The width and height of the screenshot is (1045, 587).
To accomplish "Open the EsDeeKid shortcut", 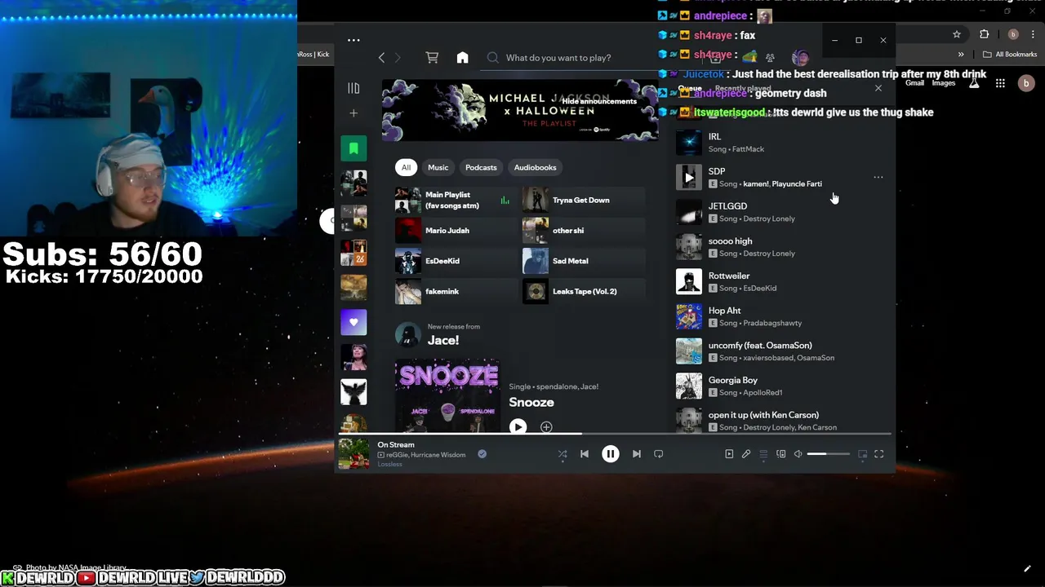I will tap(456, 261).
